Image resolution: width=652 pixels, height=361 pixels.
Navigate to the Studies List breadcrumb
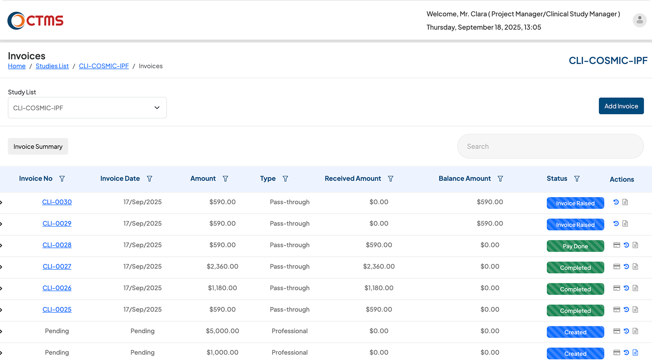point(52,66)
